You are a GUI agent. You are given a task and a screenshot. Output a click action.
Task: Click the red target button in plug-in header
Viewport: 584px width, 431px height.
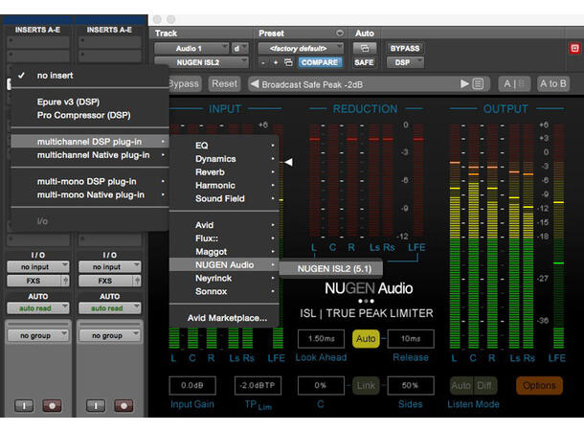(x=574, y=49)
